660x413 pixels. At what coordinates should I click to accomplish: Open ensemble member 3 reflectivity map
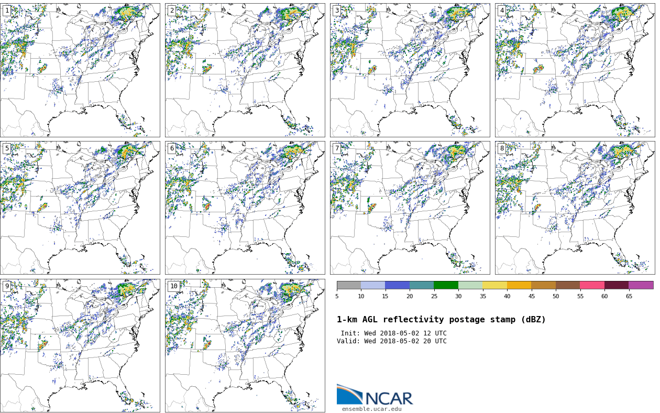410,70
